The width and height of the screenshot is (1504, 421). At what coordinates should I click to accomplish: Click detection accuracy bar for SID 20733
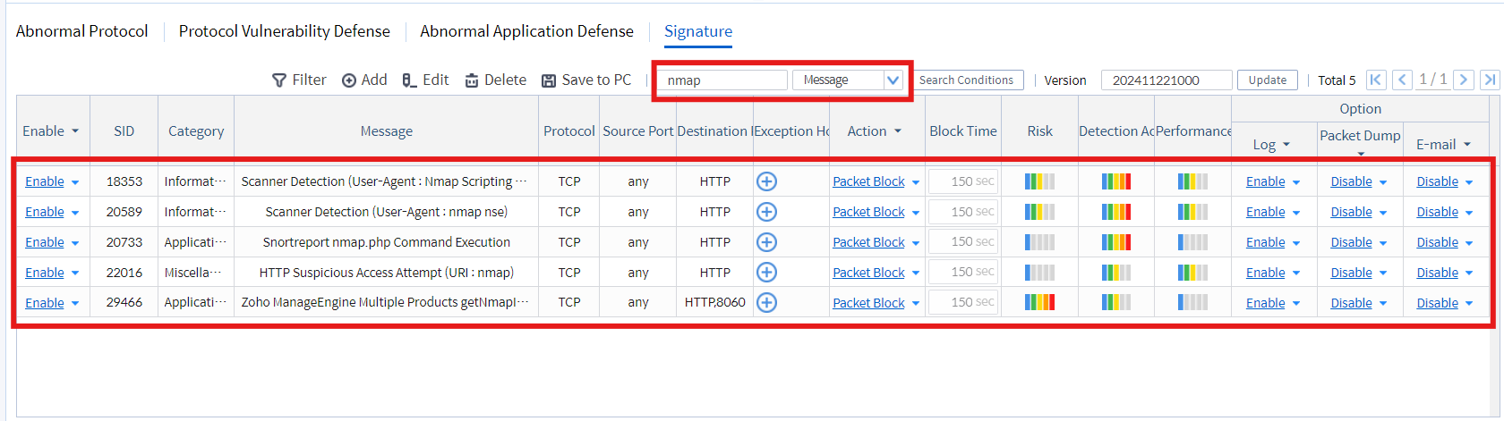1116,242
